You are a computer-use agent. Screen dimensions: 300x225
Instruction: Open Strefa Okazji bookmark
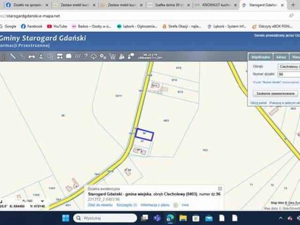[182, 26]
